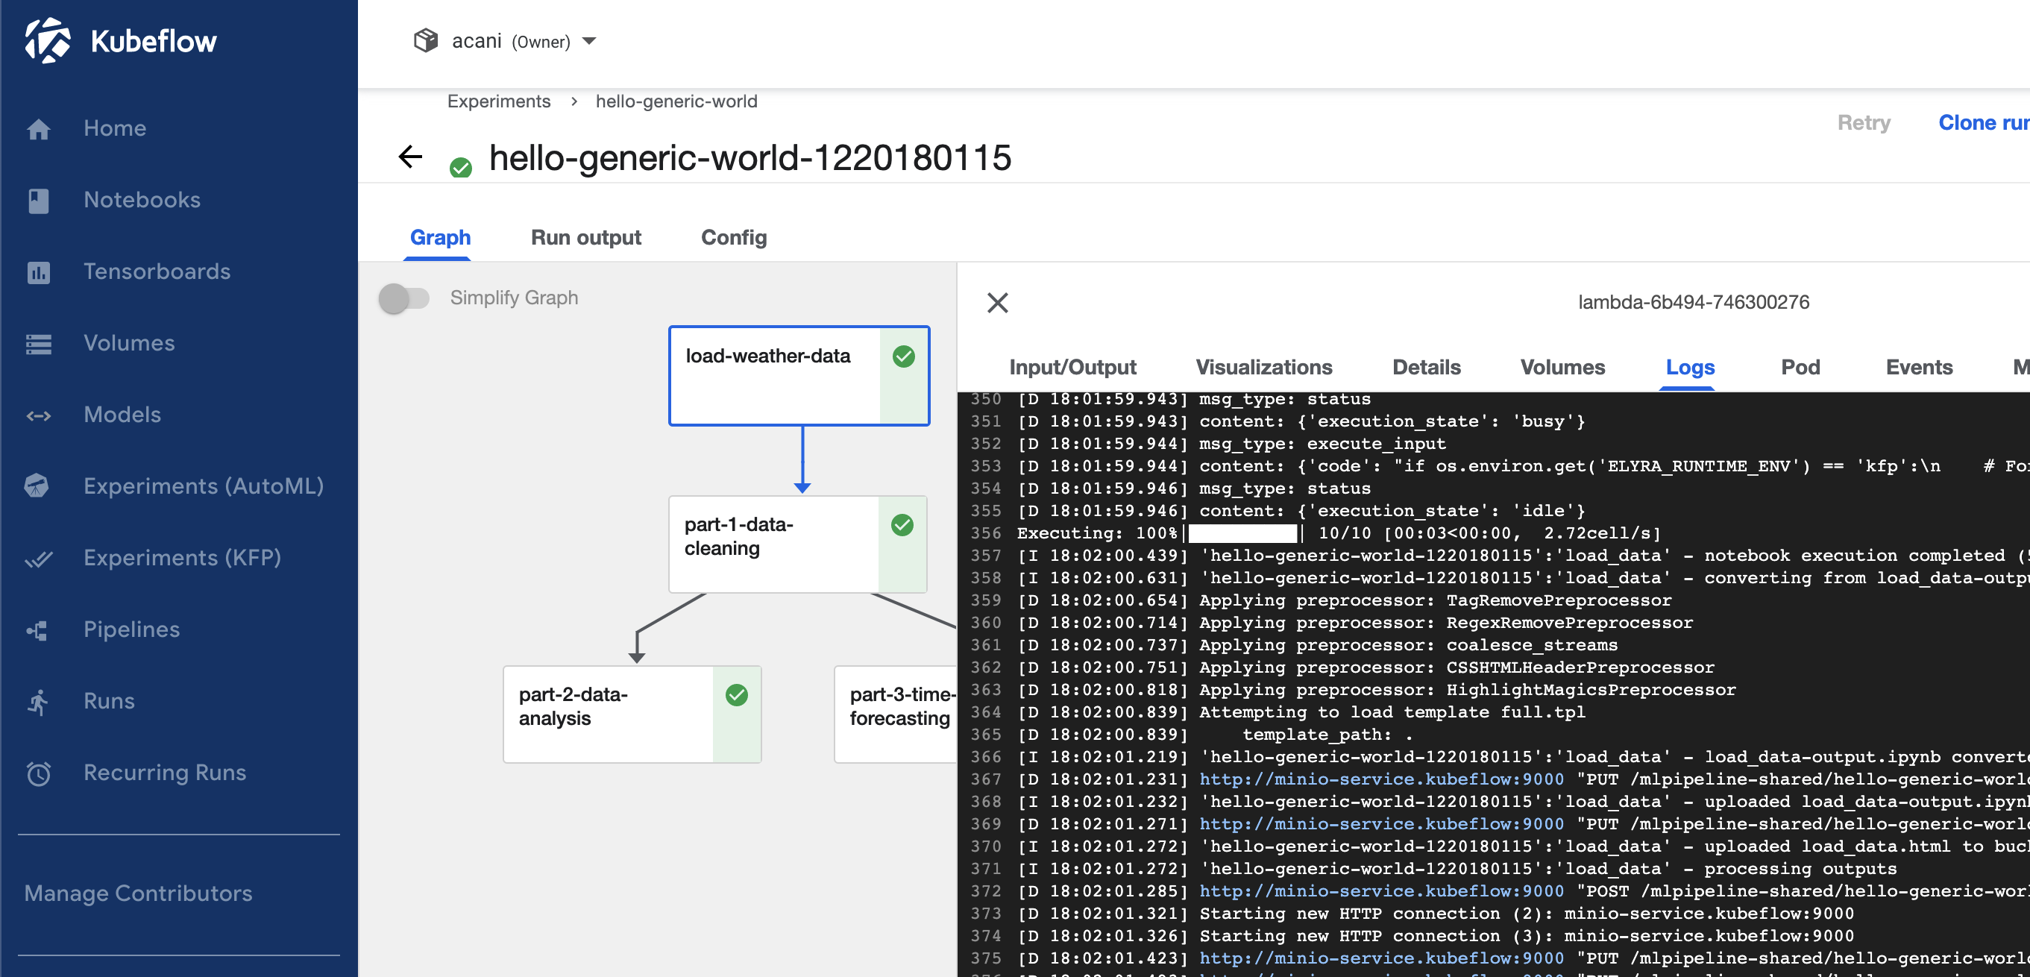Select the Pipelines sidebar icon
This screenshot has width=2030, height=977.
coord(39,629)
